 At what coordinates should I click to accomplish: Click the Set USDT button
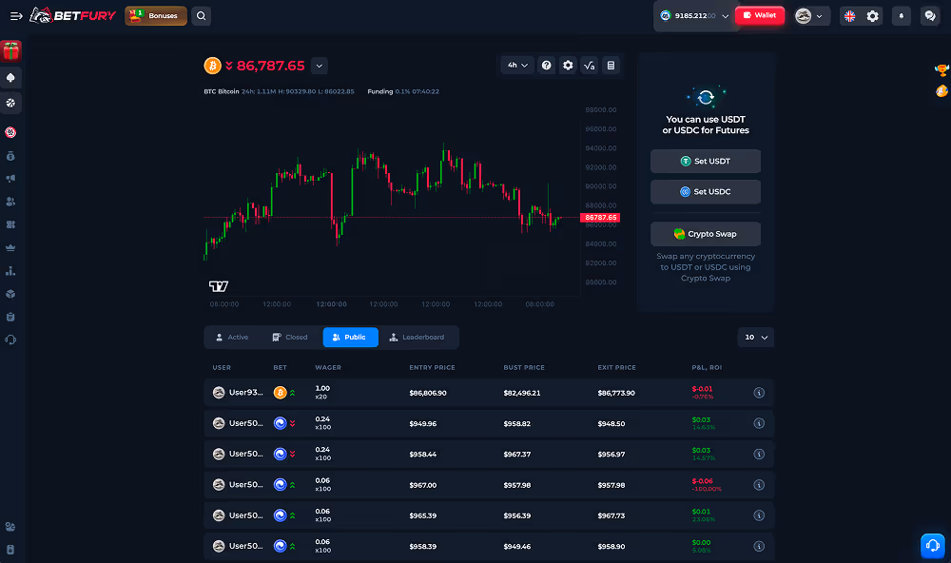(x=705, y=161)
